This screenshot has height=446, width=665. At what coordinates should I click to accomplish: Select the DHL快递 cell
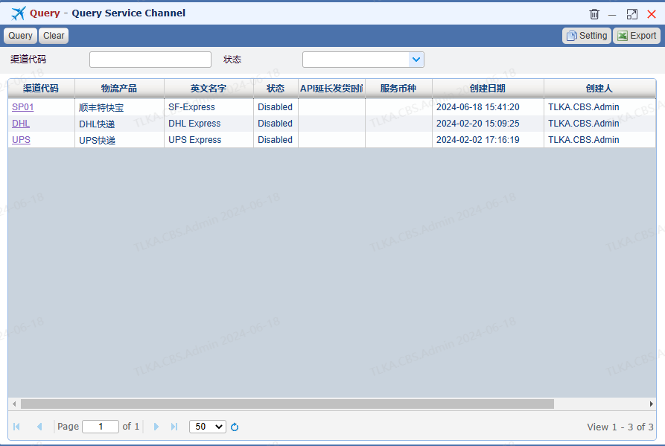tap(119, 124)
